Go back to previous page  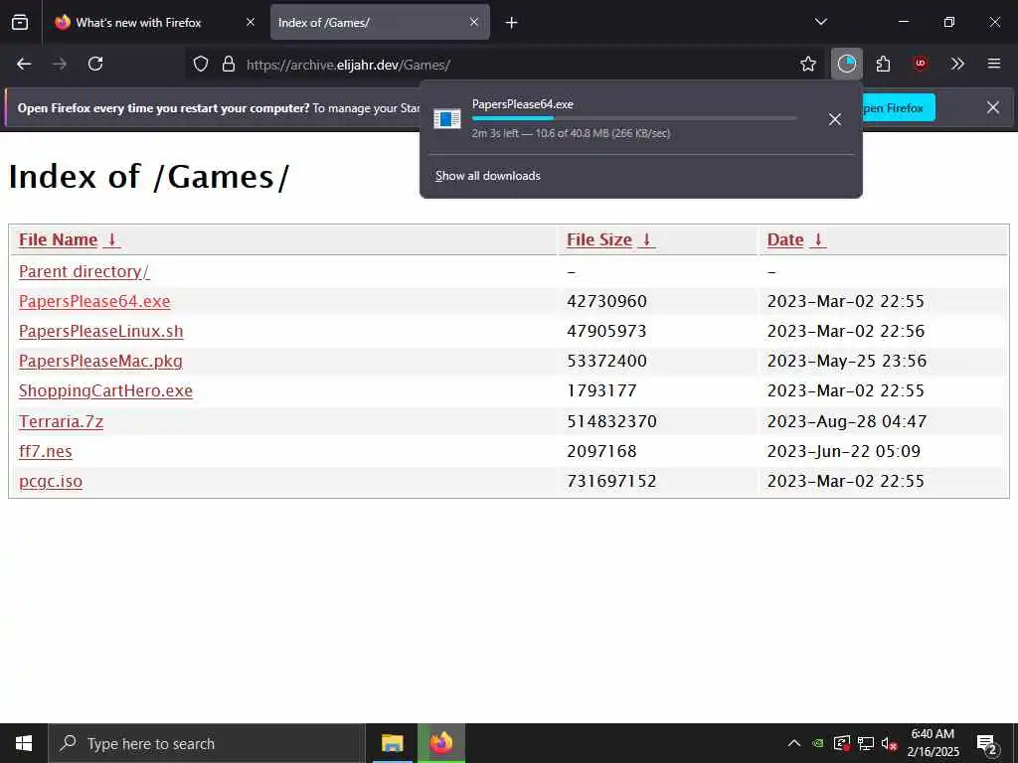(x=24, y=64)
